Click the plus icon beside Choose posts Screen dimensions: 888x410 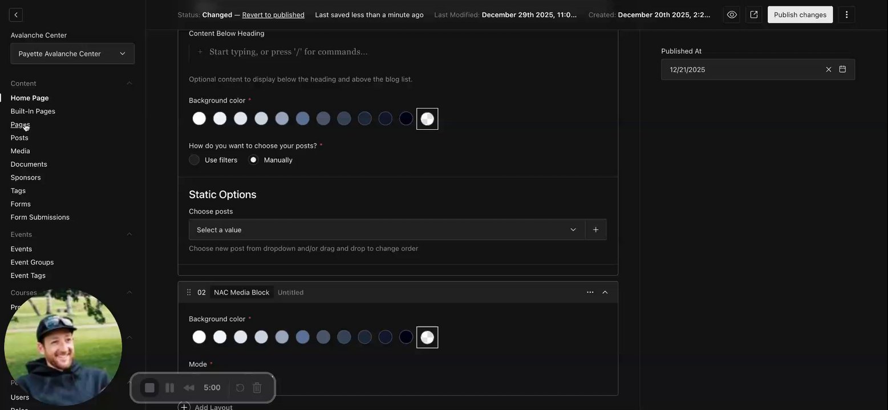point(595,229)
